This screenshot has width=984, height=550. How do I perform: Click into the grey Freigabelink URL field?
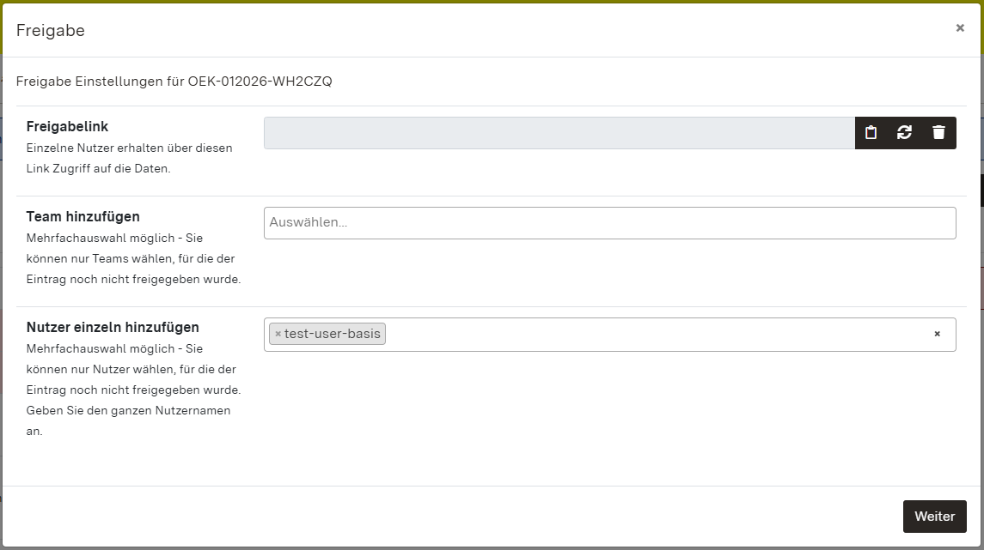[x=559, y=133]
